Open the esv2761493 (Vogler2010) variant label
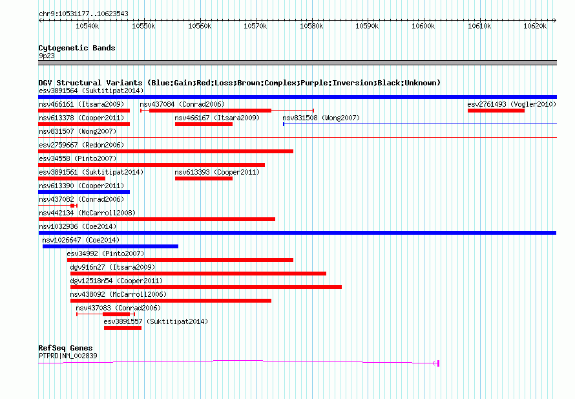The width and height of the screenshot is (575, 399). pos(512,104)
